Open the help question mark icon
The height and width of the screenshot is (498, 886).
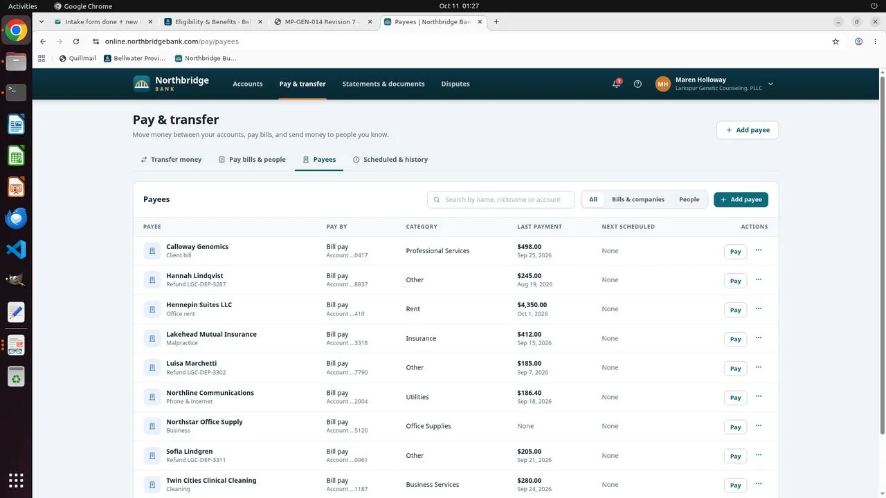click(x=638, y=84)
